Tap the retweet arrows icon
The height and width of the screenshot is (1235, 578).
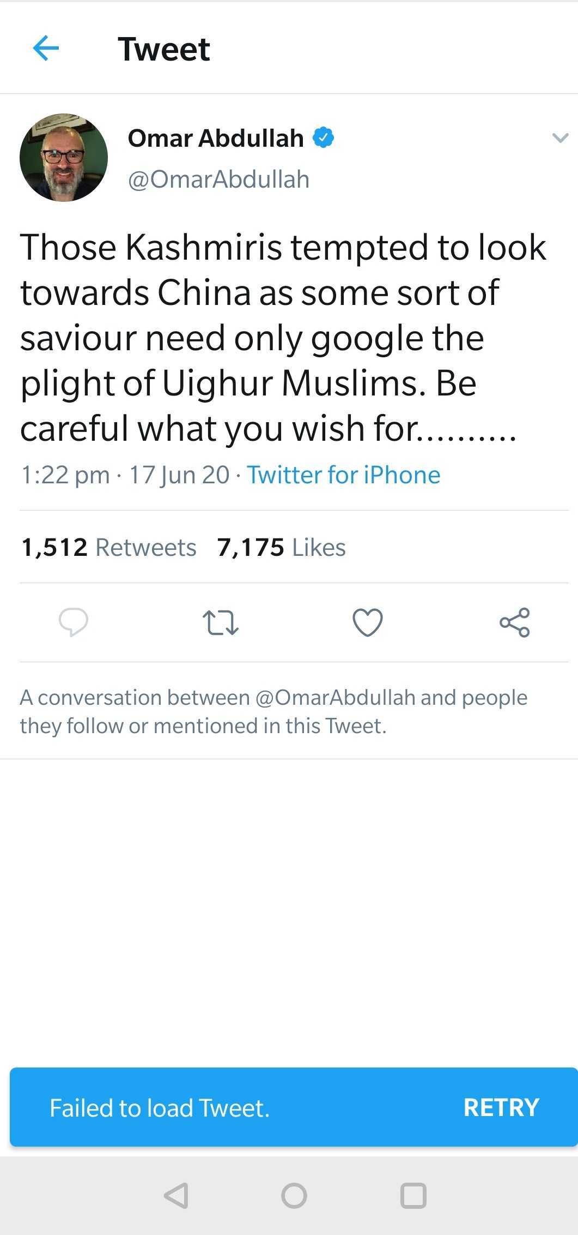(x=221, y=622)
